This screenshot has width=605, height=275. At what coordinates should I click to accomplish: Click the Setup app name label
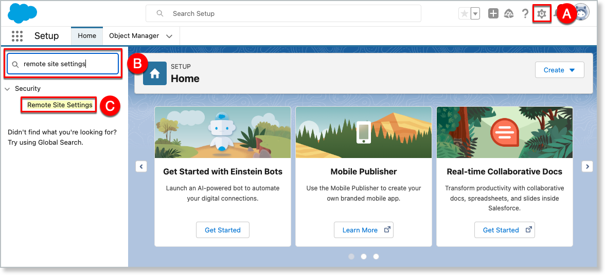pyautogui.click(x=46, y=36)
